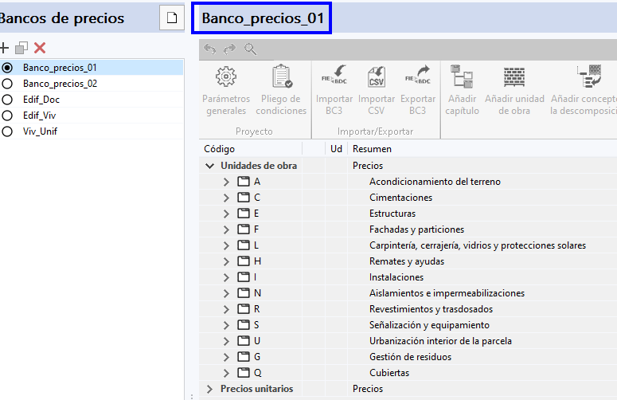Image resolution: width=617 pixels, height=400 pixels.
Task: Click the Ud column header
Action: [x=336, y=149]
